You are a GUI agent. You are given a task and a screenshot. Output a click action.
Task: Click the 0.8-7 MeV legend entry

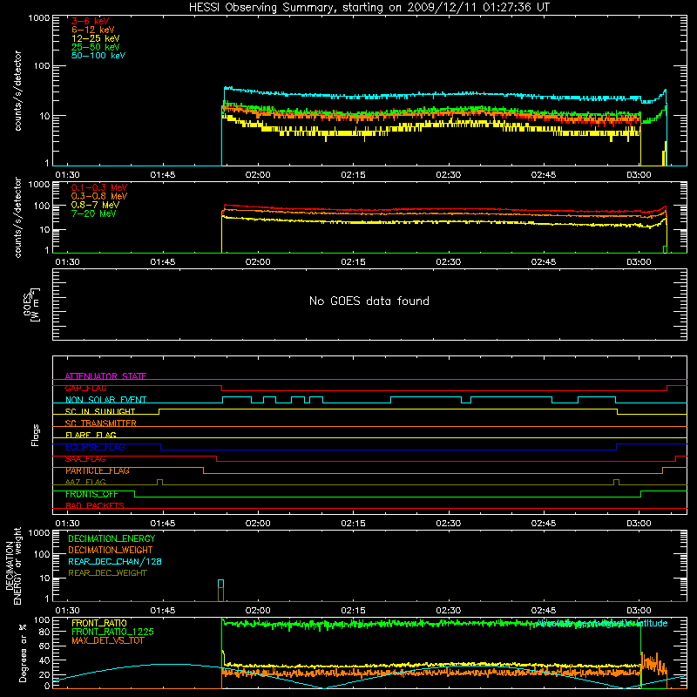click(95, 205)
